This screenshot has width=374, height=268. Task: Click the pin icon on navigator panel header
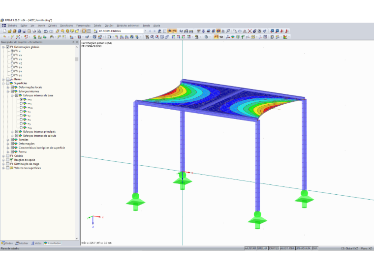pyautogui.click(x=73, y=42)
